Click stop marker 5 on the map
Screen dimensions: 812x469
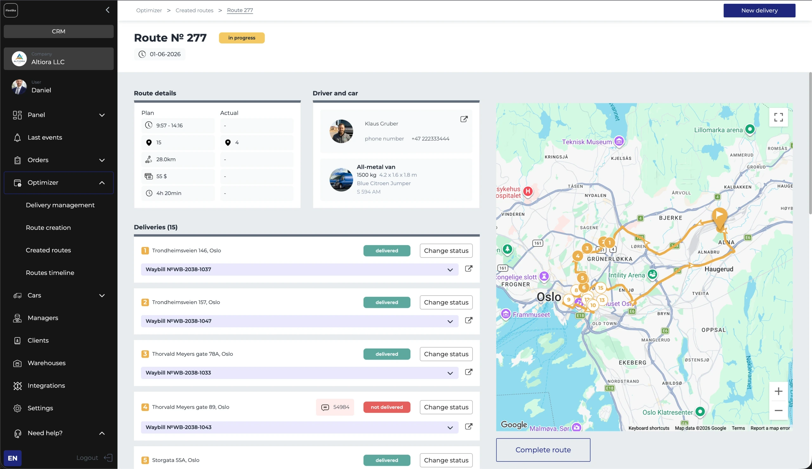click(582, 278)
